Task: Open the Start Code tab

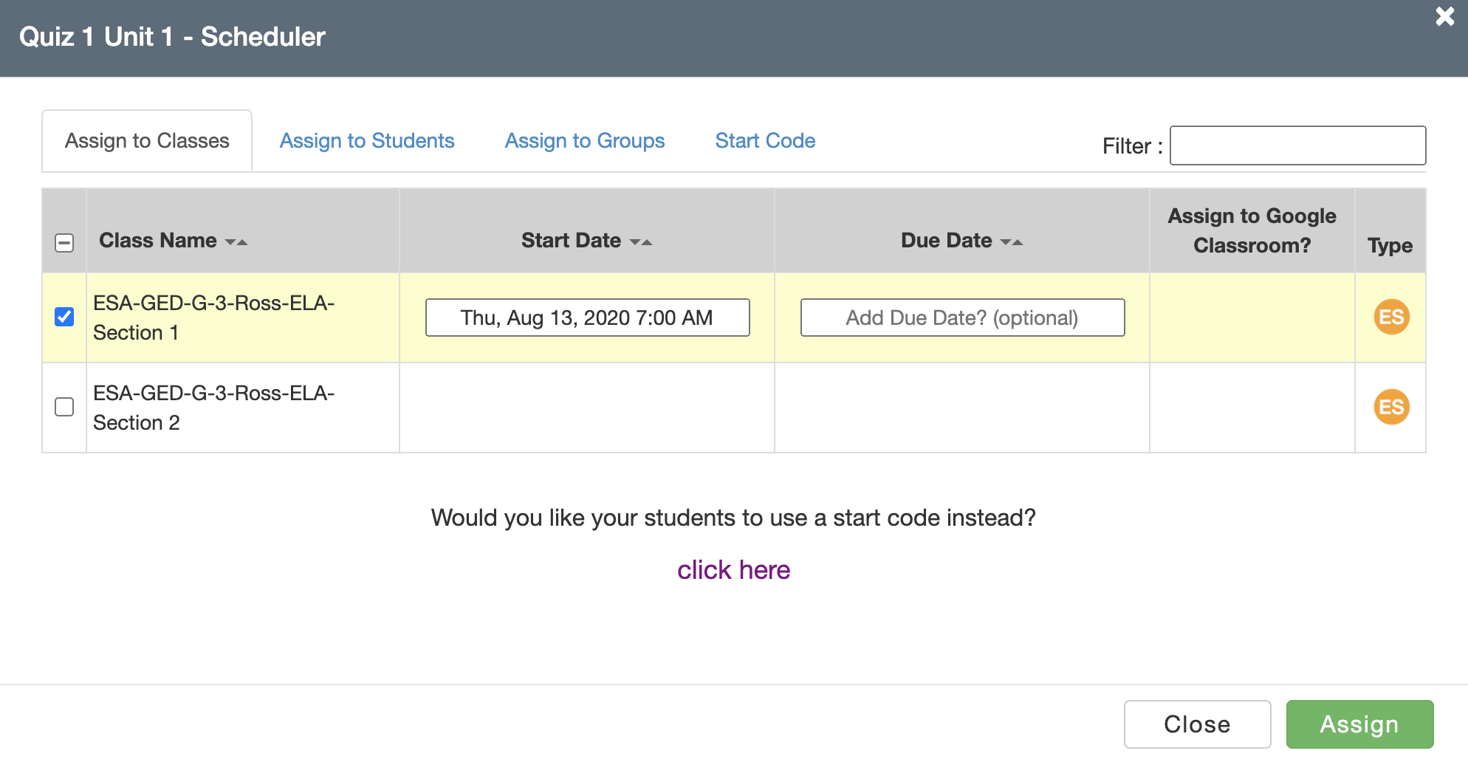Action: 765,141
